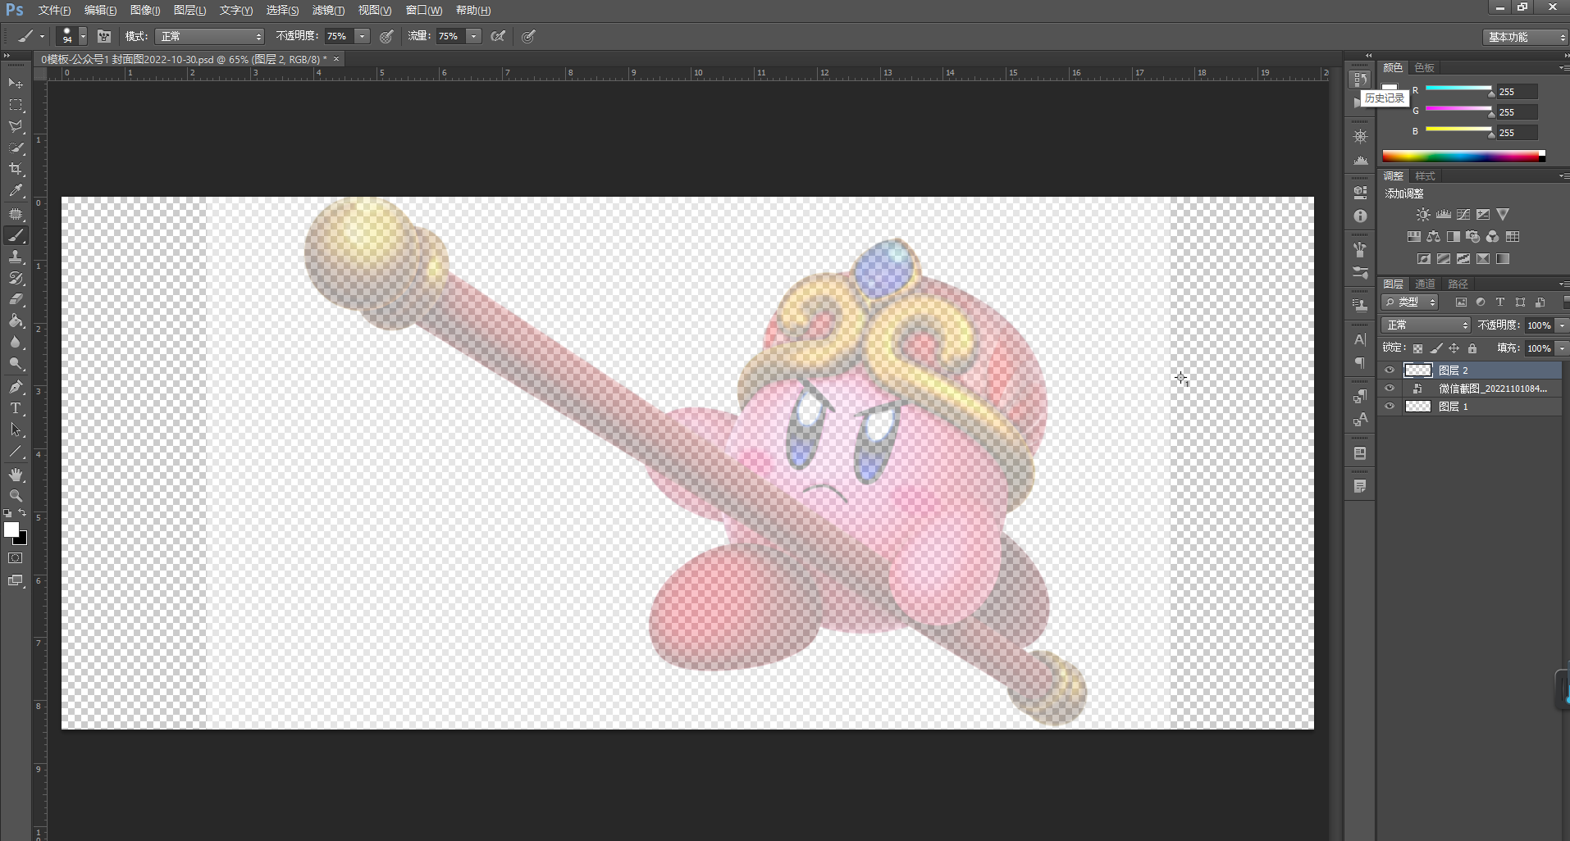
Task: Select the Clone Stamp tool
Action: coord(16,257)
